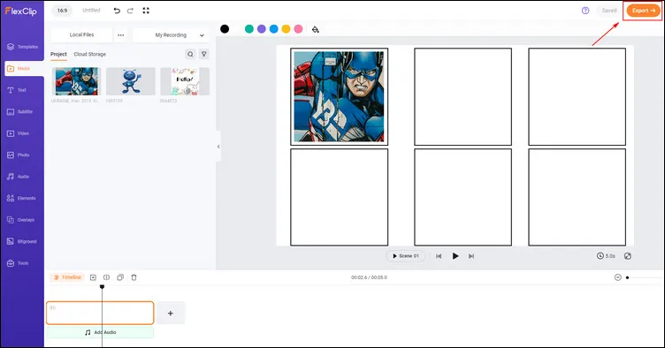Collapse the media panel with side arrow
Viewport: 665px width, 348px height.
tap(218, 147)
